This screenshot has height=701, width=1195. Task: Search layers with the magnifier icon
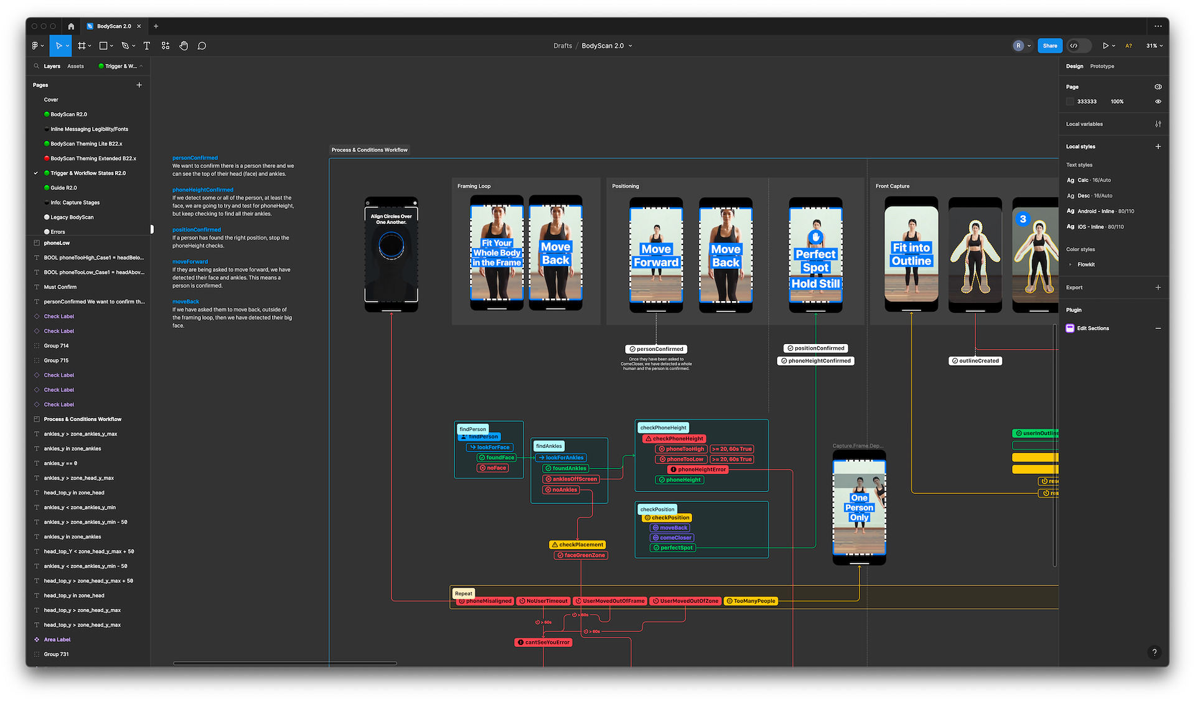point(37,66)
